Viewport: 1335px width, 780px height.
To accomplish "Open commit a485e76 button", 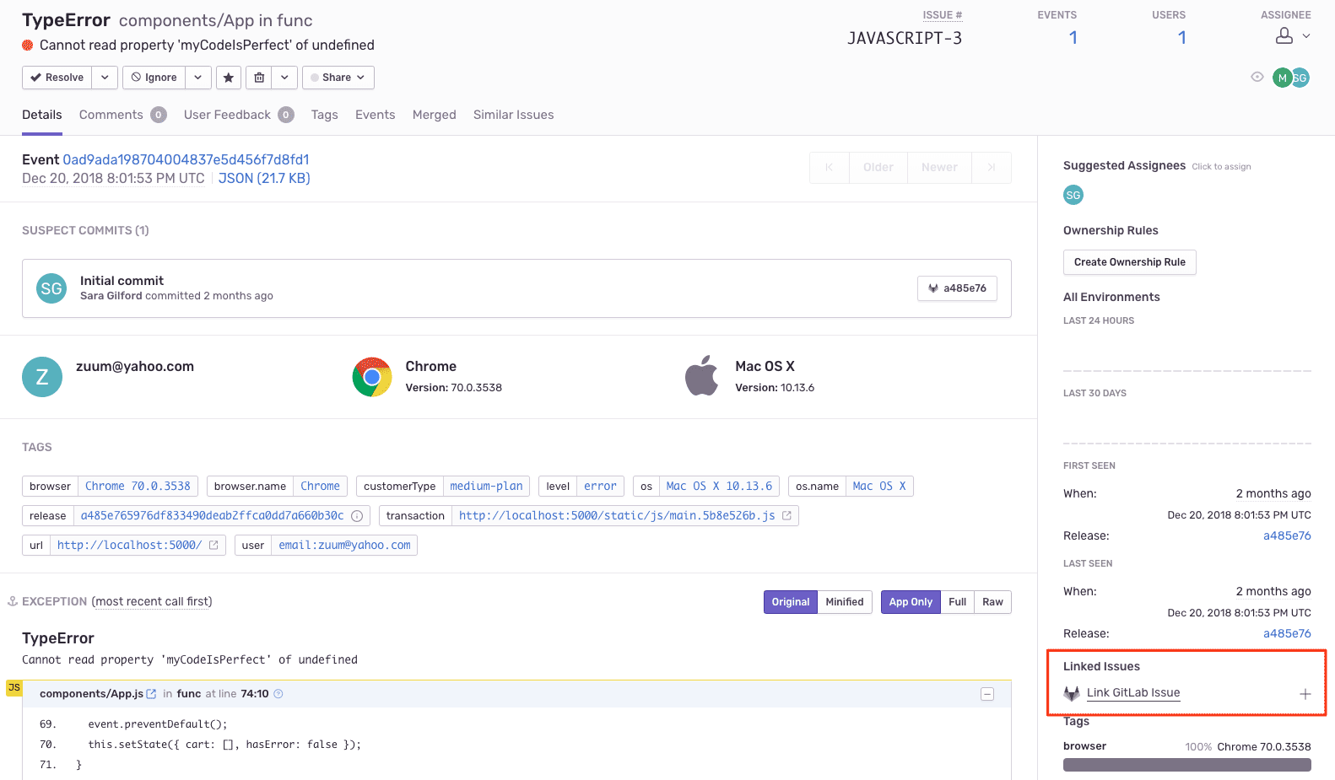I will (957, 288).
